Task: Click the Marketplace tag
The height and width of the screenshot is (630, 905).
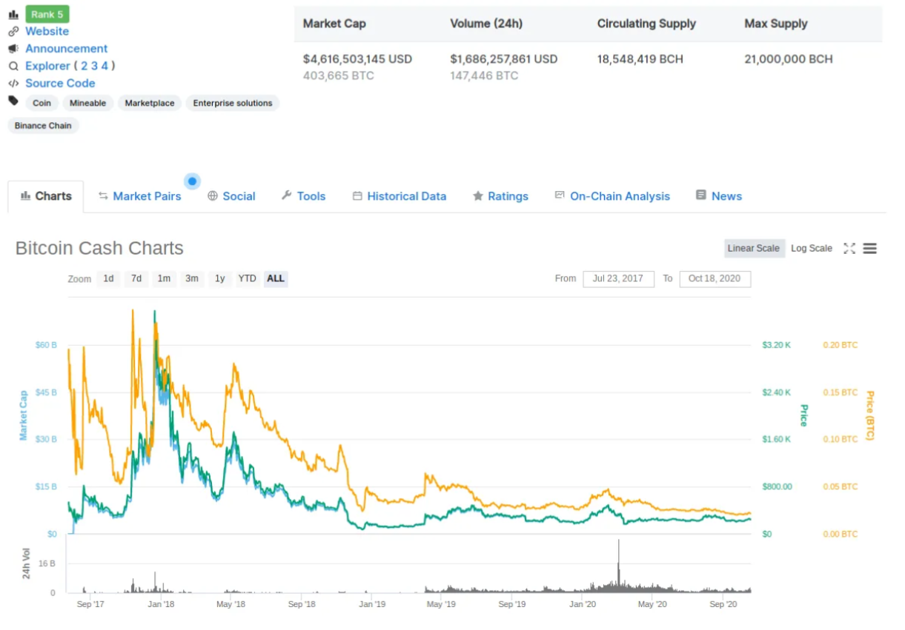Action: (x=150, y=103)
